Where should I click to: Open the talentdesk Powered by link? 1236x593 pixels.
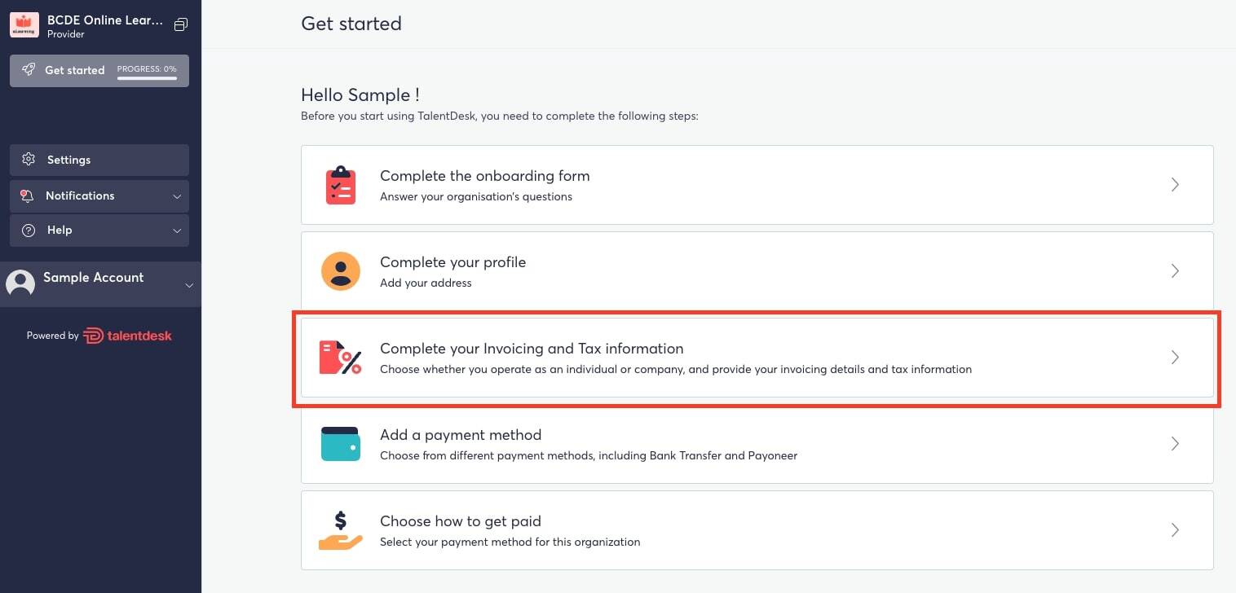(x=127, y=336)
